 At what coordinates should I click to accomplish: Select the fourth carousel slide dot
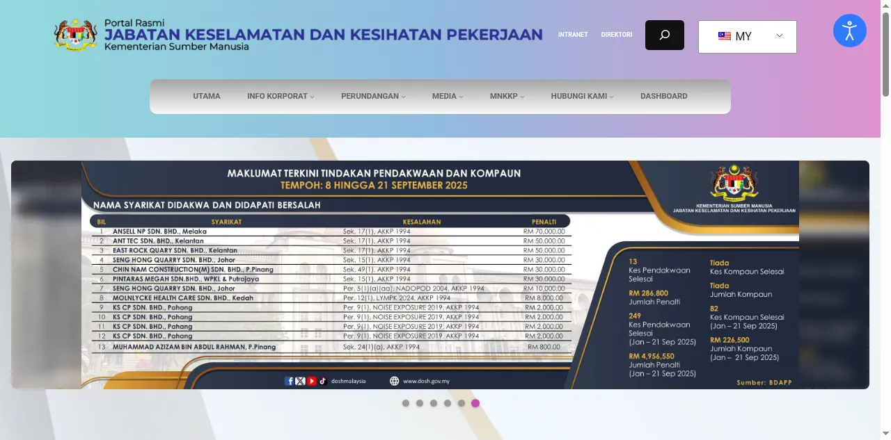[448, 403]
